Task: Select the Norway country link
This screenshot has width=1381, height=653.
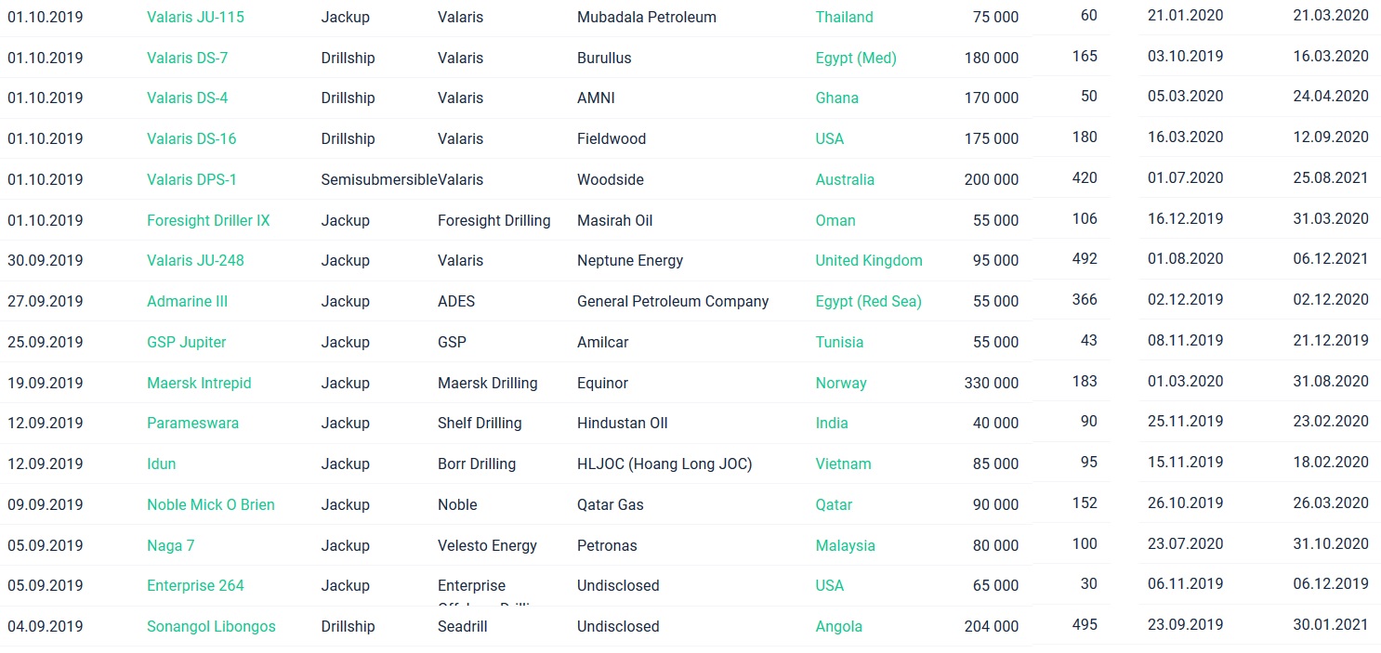Action: coord(840,383)
